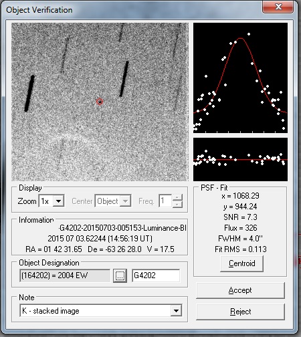Click the Centroid button
The image size is (301, 337).
click(x=241, y=263)
